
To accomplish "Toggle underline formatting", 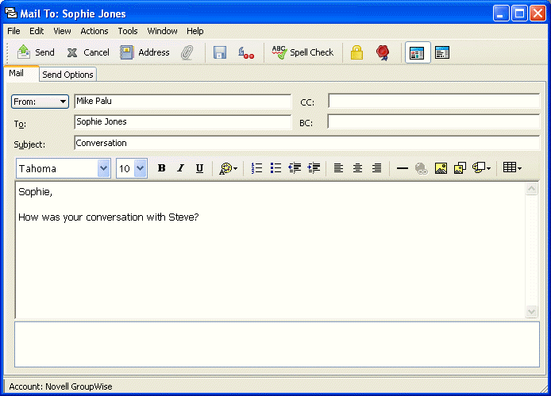I will pos(199,168).
